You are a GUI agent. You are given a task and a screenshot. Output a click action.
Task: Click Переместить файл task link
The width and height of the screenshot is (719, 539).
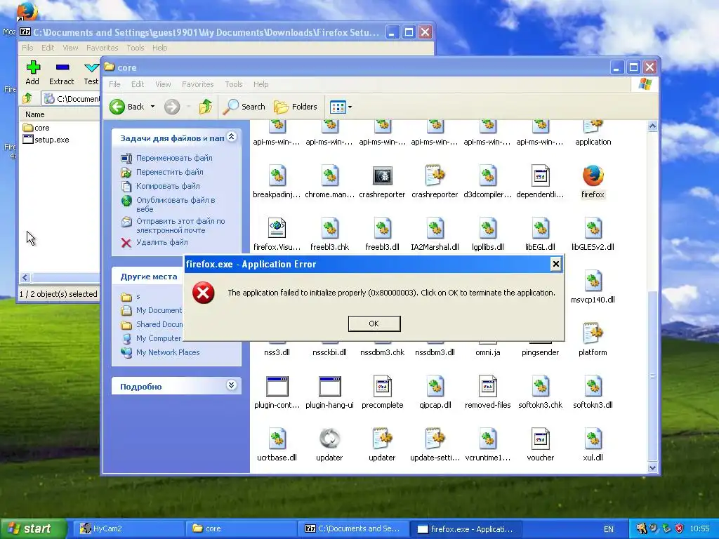170,173
